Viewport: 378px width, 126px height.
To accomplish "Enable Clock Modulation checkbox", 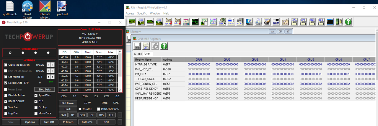I will point(6,65).
